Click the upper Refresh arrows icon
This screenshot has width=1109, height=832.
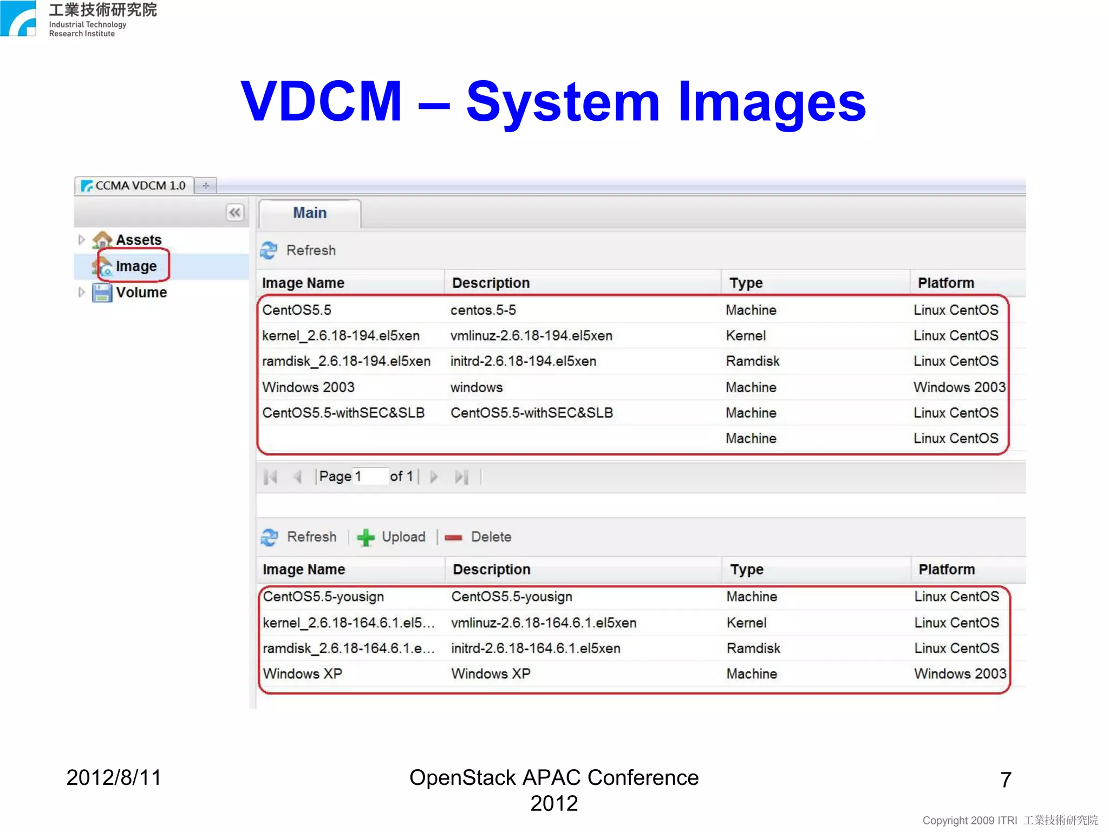pyautogui.click(x=269, y=250)
